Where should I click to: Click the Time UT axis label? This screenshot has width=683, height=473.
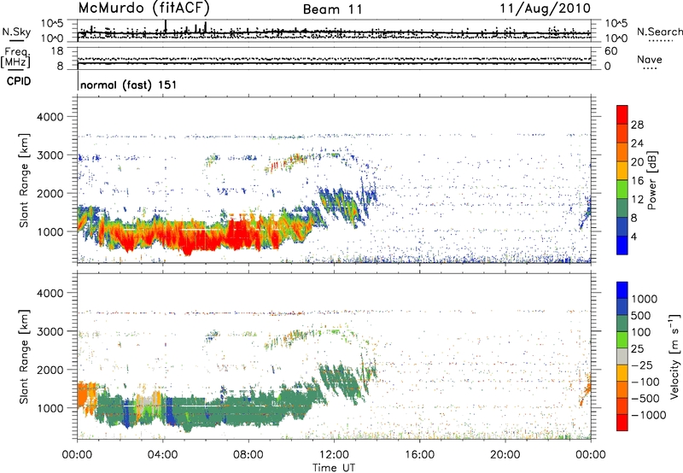click(x=334, y=468)
